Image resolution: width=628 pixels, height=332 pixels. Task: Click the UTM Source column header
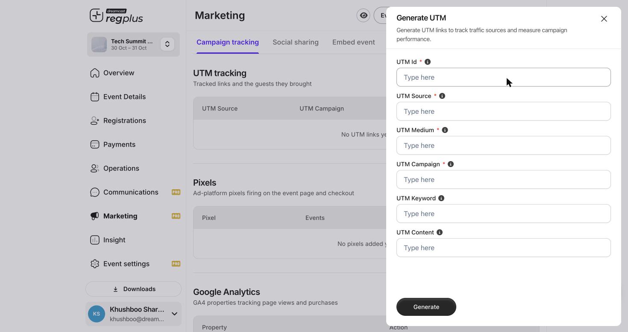[x=220, y=108]
